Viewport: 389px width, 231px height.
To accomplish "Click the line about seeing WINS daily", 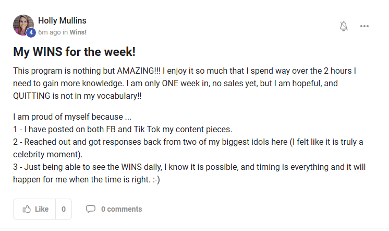I will click(189, 167).
